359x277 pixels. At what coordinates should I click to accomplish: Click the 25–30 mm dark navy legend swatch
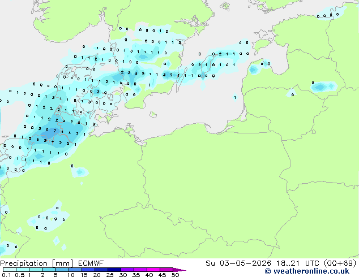point(114,270)
